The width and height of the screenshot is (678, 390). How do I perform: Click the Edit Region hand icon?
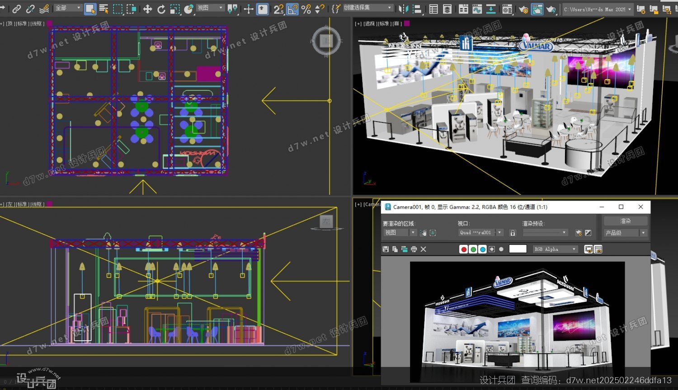pos(423,233)
